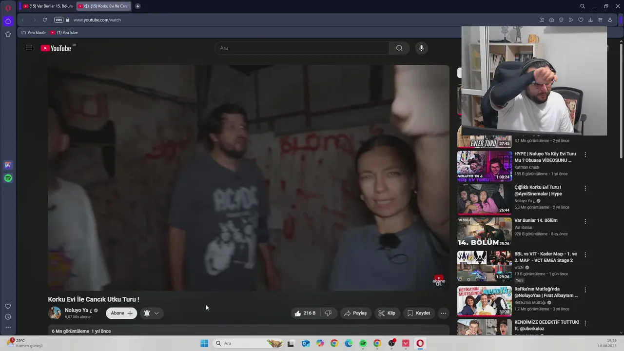Open the (1) YouTube bookmark
Image resolution: width=624 pixels, height=351 pixels.
[64, 33]
